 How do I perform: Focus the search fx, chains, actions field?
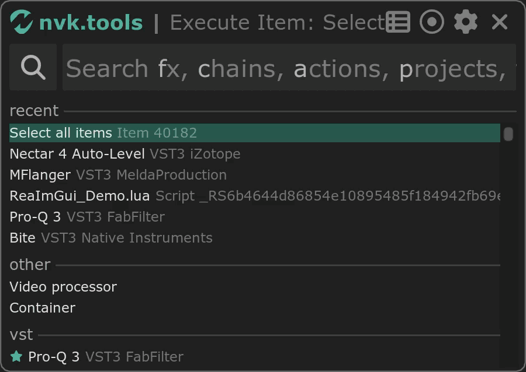point(289,68)
